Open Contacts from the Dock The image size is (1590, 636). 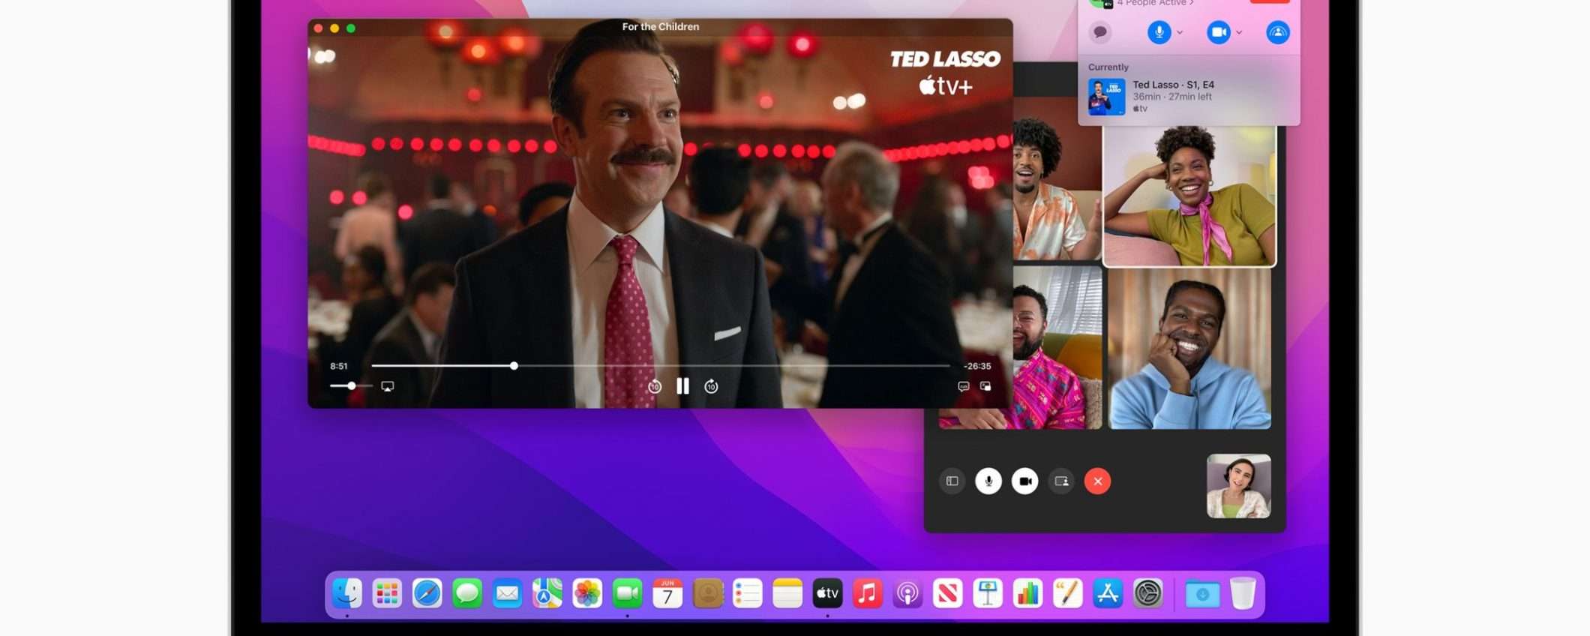pyautogui.click(x=707, y=594)
